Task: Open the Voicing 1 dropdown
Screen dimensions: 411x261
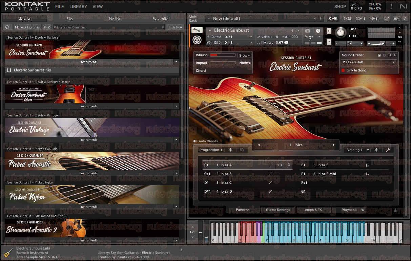Action: [x=357, y=150]
